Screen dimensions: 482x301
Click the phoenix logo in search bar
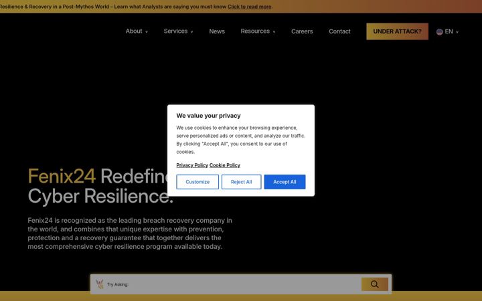tap(100, 284)
